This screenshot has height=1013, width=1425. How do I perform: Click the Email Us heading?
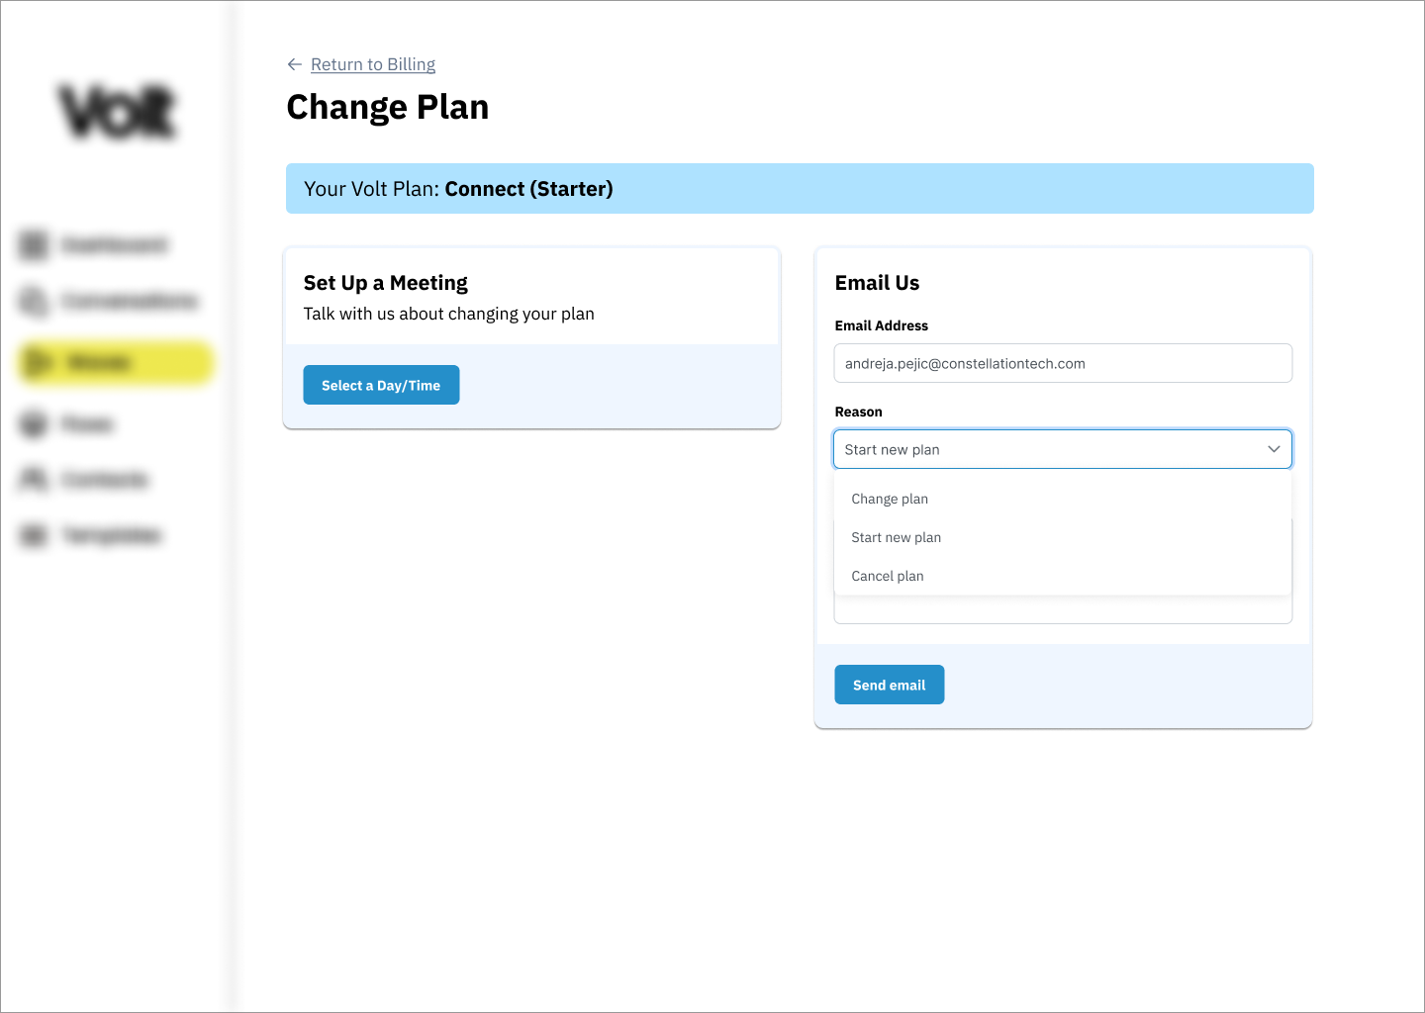click(877, 283)
